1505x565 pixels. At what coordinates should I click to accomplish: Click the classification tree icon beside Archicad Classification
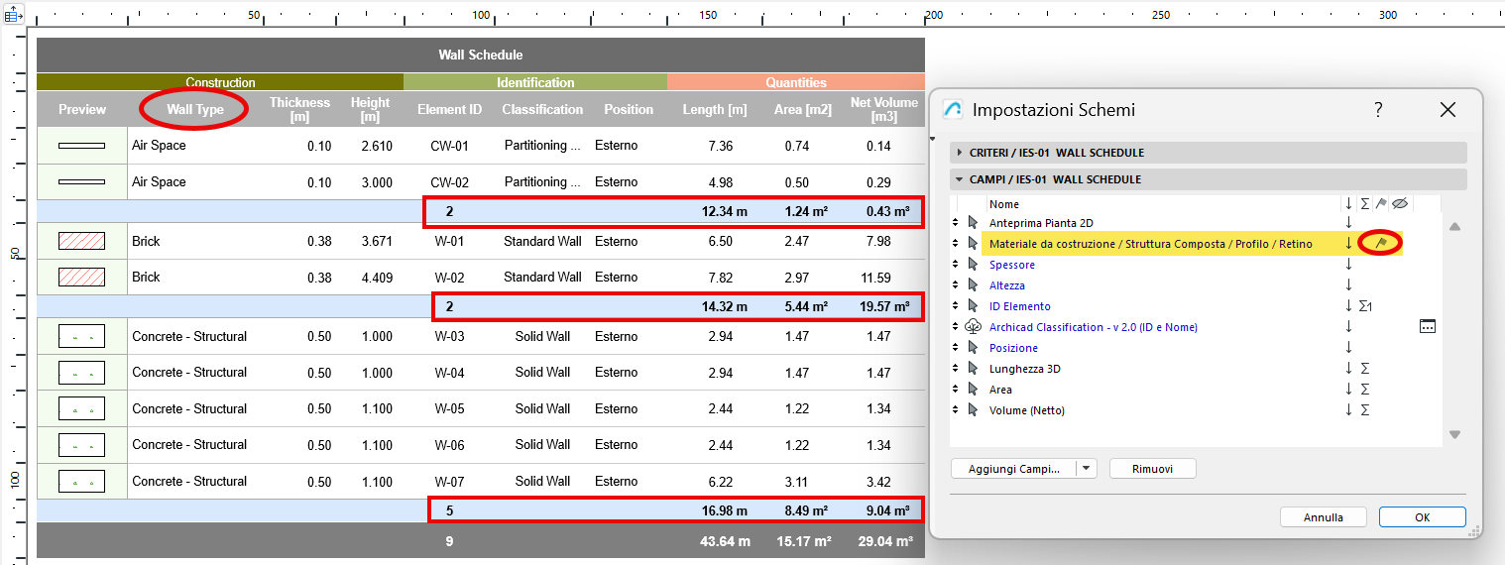point(972,326)
